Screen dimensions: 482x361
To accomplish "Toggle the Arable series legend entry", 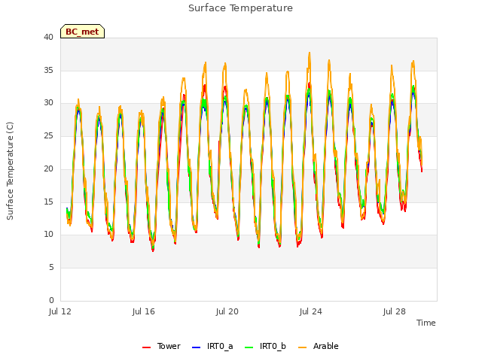I will pyautogui.click(x=318, y=347).
